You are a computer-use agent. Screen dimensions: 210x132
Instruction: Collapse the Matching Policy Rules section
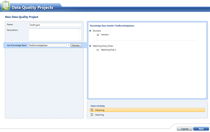click(90, 46)
